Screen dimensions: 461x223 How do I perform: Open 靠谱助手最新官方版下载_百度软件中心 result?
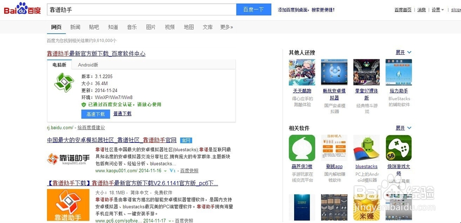[x=96, y=54]
